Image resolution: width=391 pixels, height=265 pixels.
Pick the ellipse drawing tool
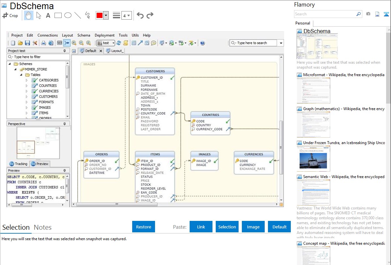pos(68,15)
